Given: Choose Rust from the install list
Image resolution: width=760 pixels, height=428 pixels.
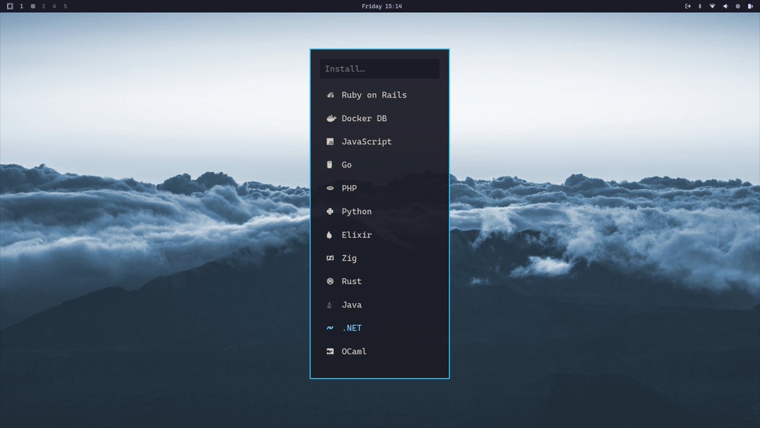Looking at the screenshot, I should pyautogui.click(x=379, y=282).
